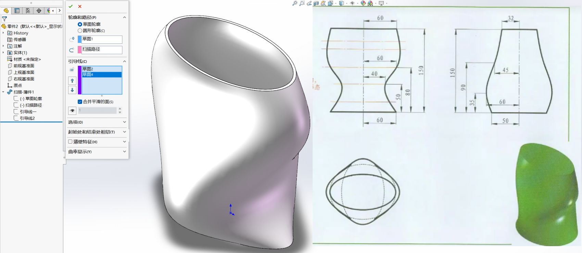Open the Section View tool

pyautogui.click(x=316, y=3)
